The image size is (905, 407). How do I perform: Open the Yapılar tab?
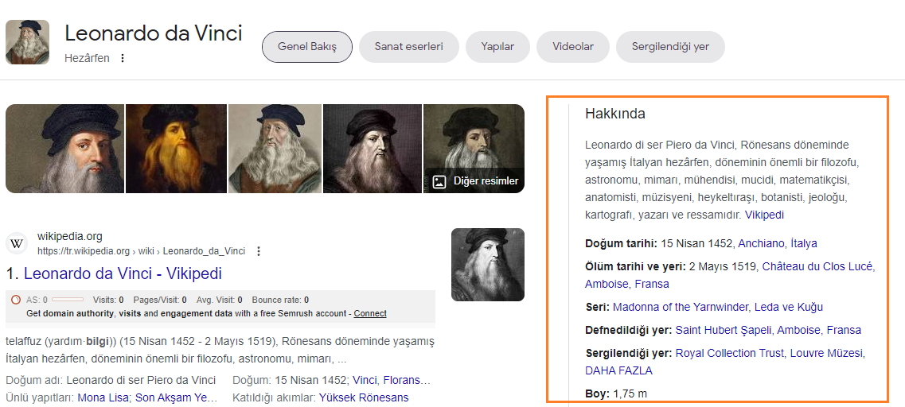497,47
